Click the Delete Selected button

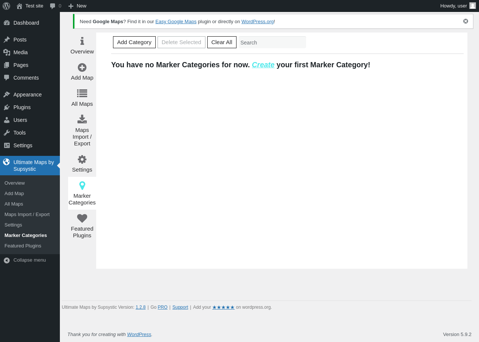tap(181, 42)
